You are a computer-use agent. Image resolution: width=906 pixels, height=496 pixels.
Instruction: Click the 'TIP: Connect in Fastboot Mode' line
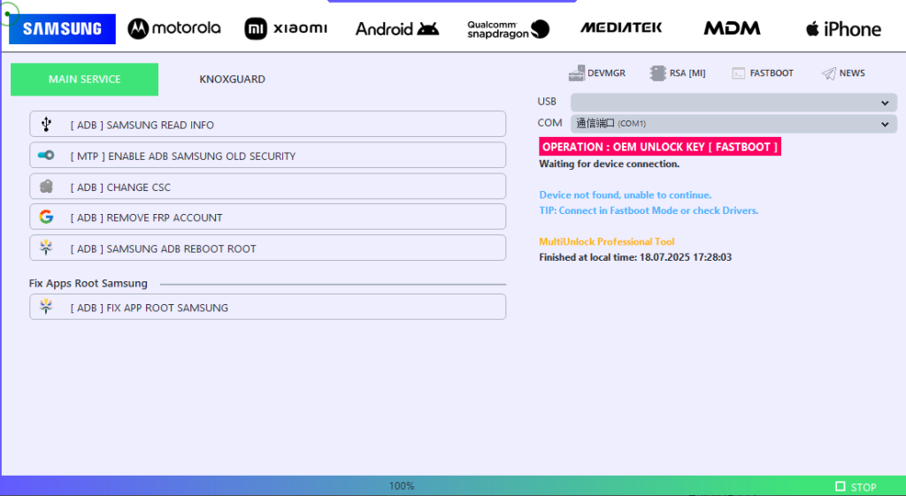click(x=649, y=210)
